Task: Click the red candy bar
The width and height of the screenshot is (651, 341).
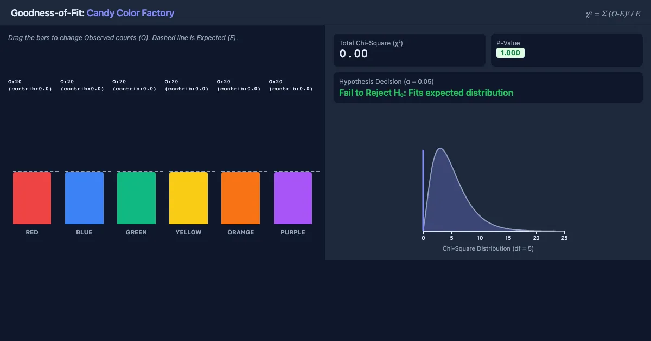Action: click(32, 198)
